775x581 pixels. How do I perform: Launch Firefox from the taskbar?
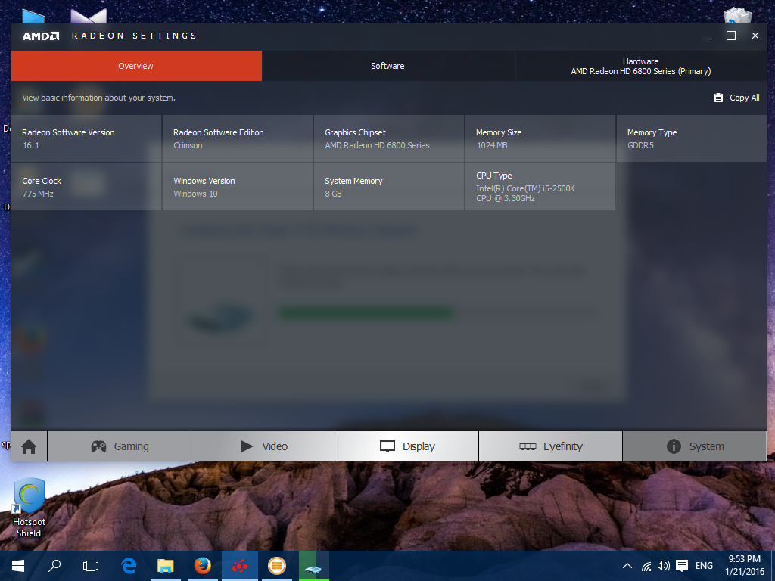(203, 566)
